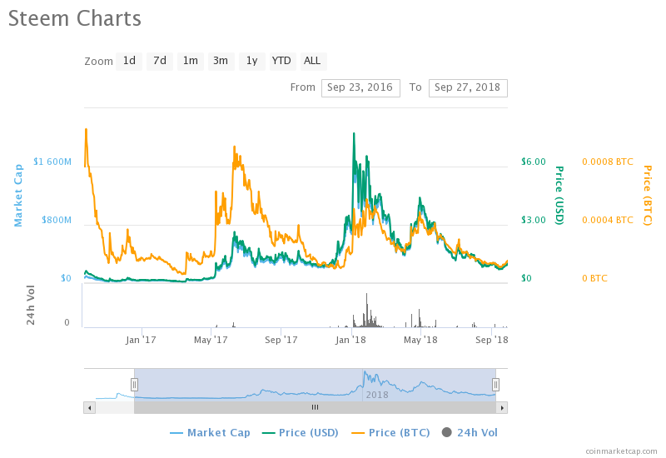Click the Jan '17 axis label

click(x=141, y=341)
